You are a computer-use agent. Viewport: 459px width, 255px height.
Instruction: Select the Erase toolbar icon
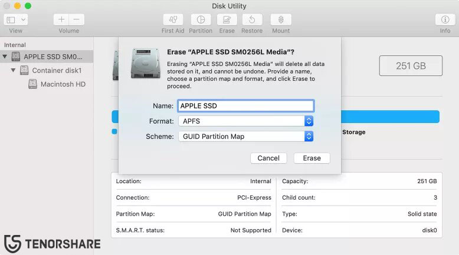(x=227, y=19)
